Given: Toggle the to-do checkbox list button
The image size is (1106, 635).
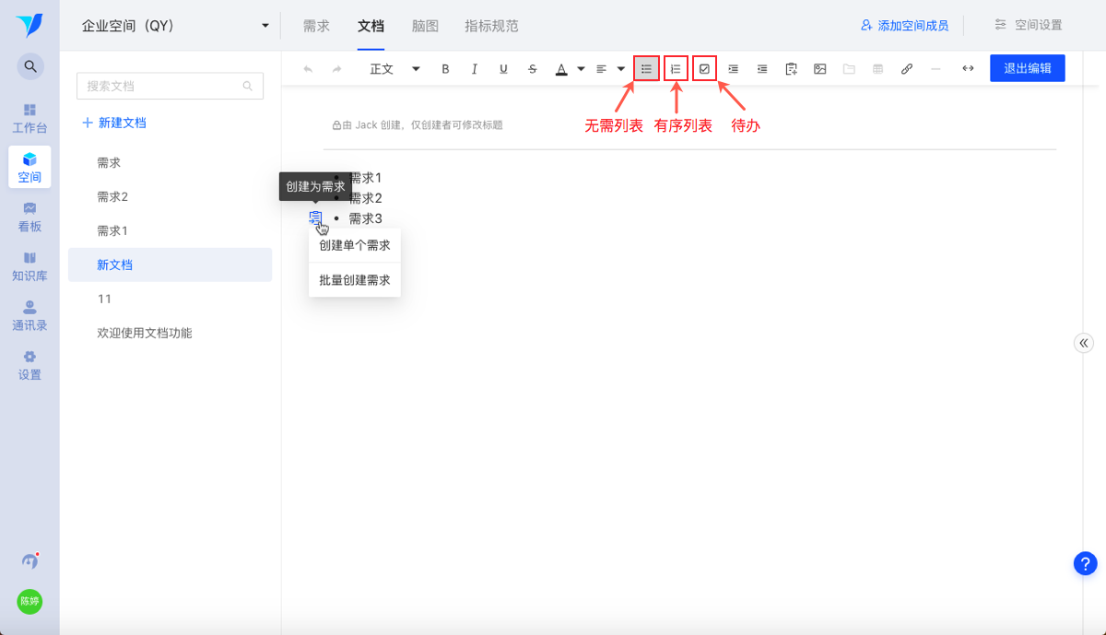Looking at the screenshot, I should [x=704, y=69].
